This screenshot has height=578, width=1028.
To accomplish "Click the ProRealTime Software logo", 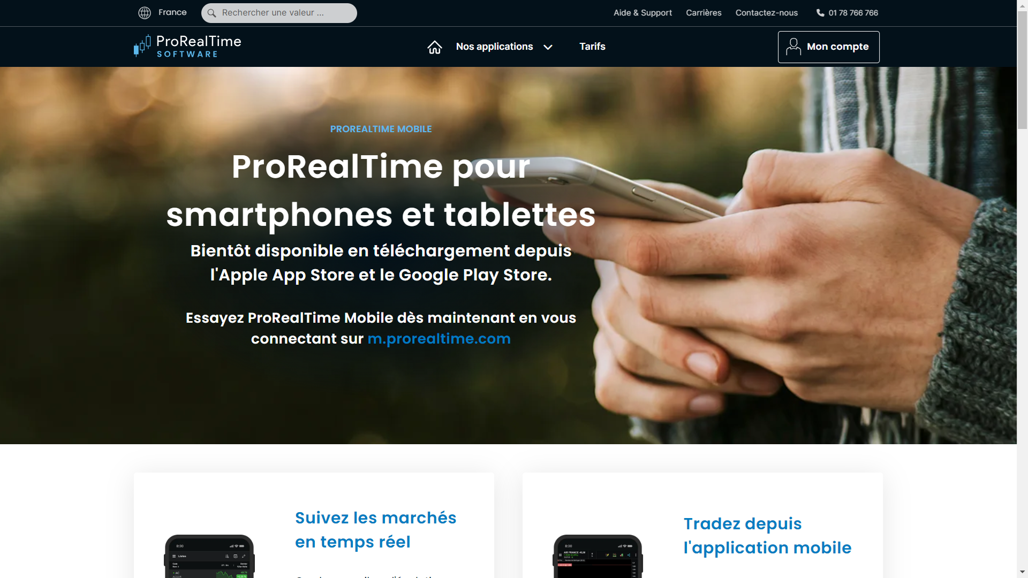I will 187,46.
